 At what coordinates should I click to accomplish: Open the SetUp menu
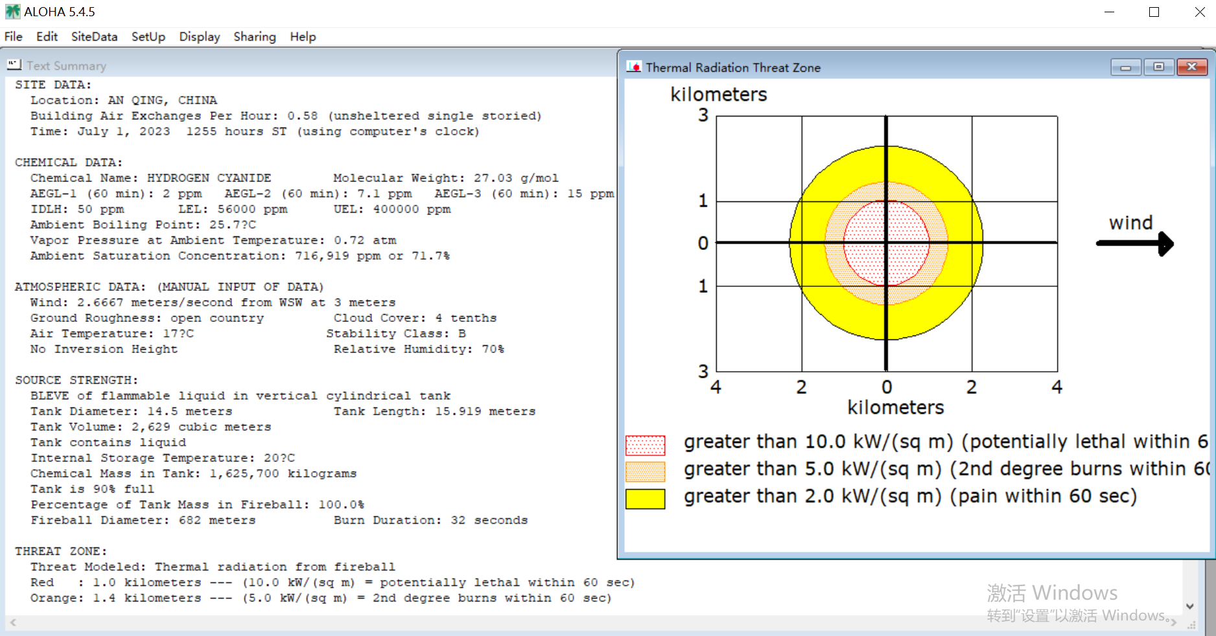click(x=148, y=37)
